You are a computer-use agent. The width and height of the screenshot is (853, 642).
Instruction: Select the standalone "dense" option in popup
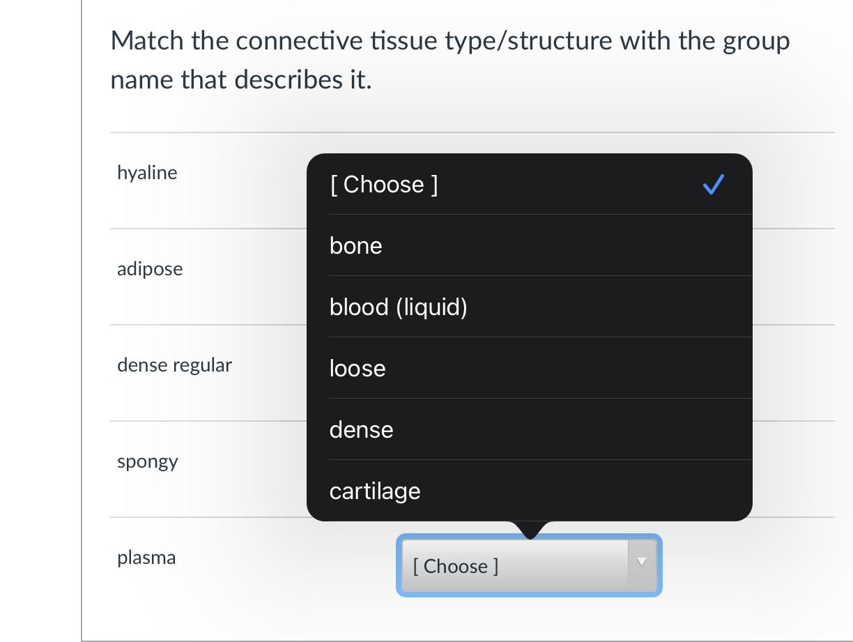pyautogui.click(x=361, y=430)
